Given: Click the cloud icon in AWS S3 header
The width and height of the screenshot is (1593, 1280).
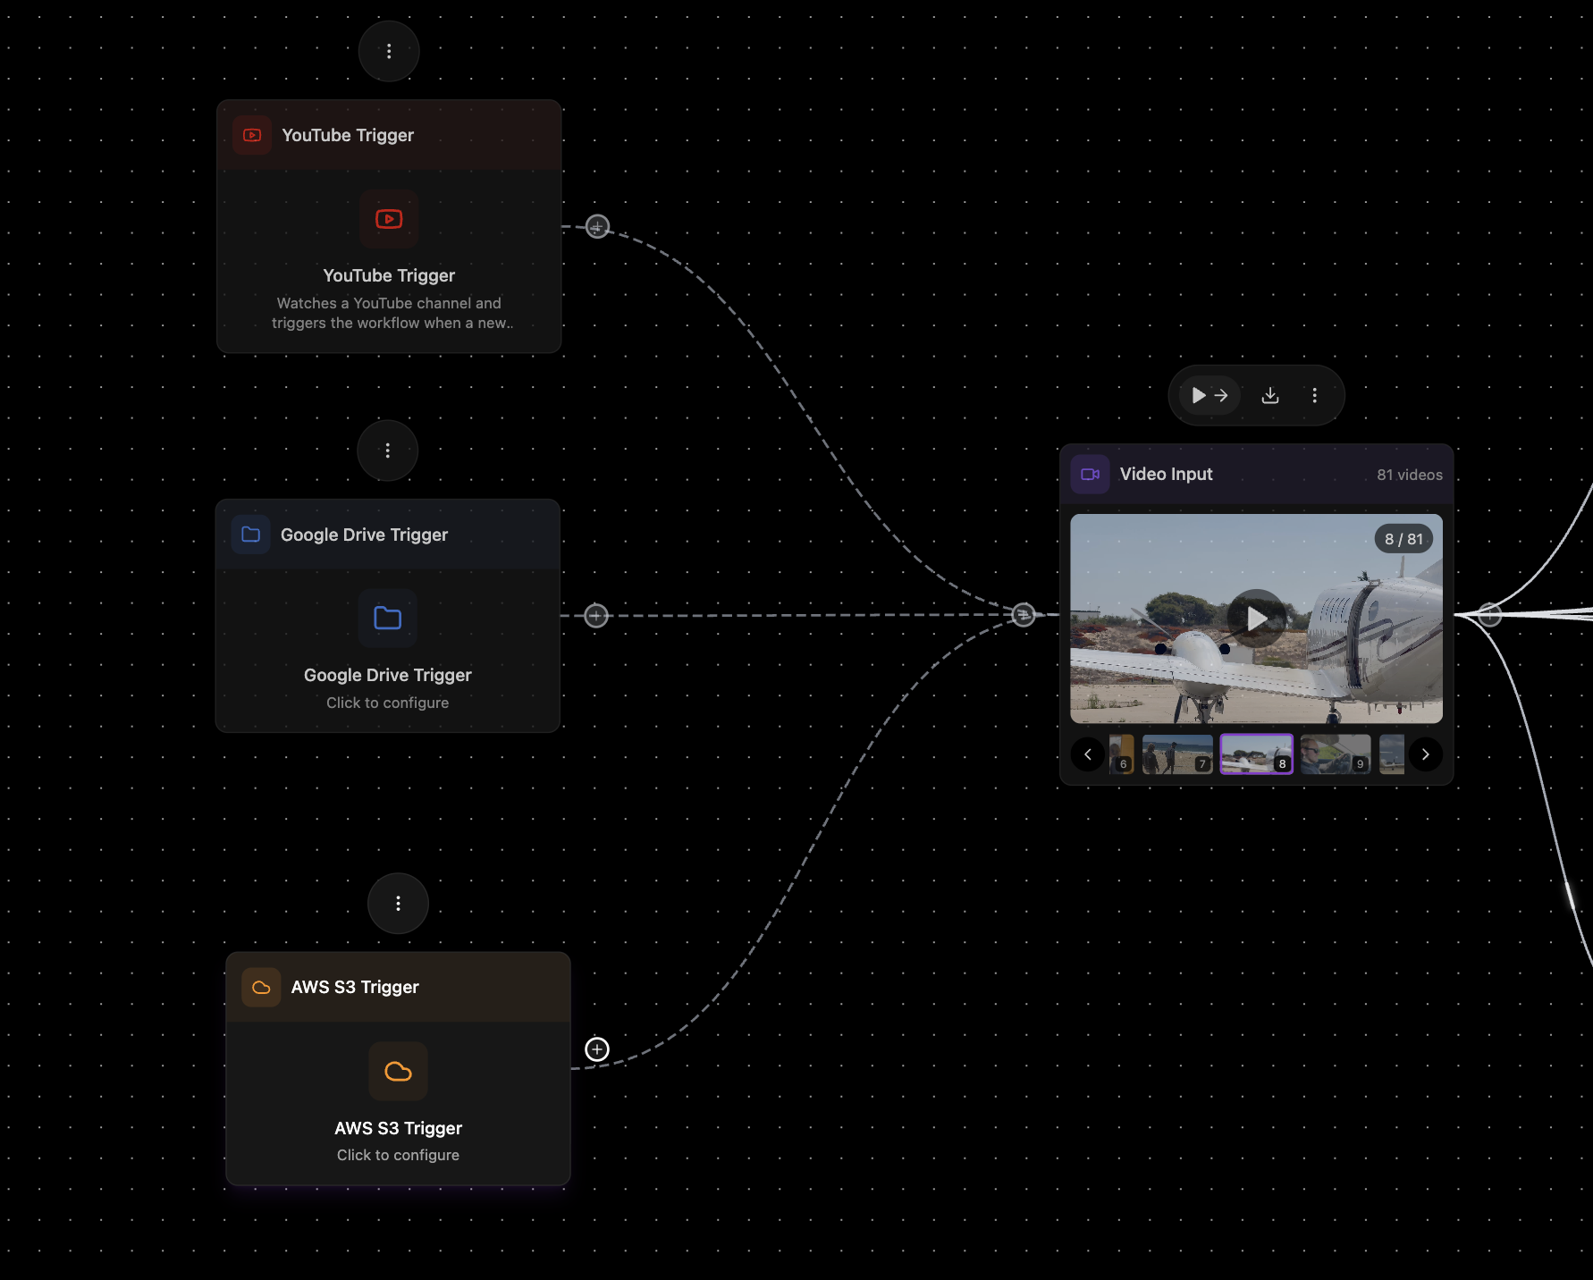Looking at the screenshot, I should [261, 987].
